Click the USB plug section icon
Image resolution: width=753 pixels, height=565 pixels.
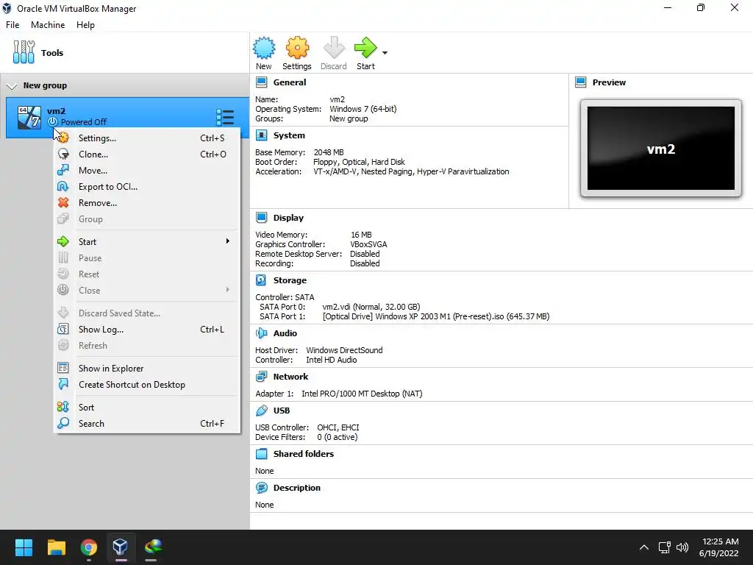pos(261,411)
